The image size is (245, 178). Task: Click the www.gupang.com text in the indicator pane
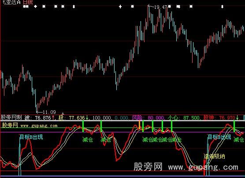point(39,126)
